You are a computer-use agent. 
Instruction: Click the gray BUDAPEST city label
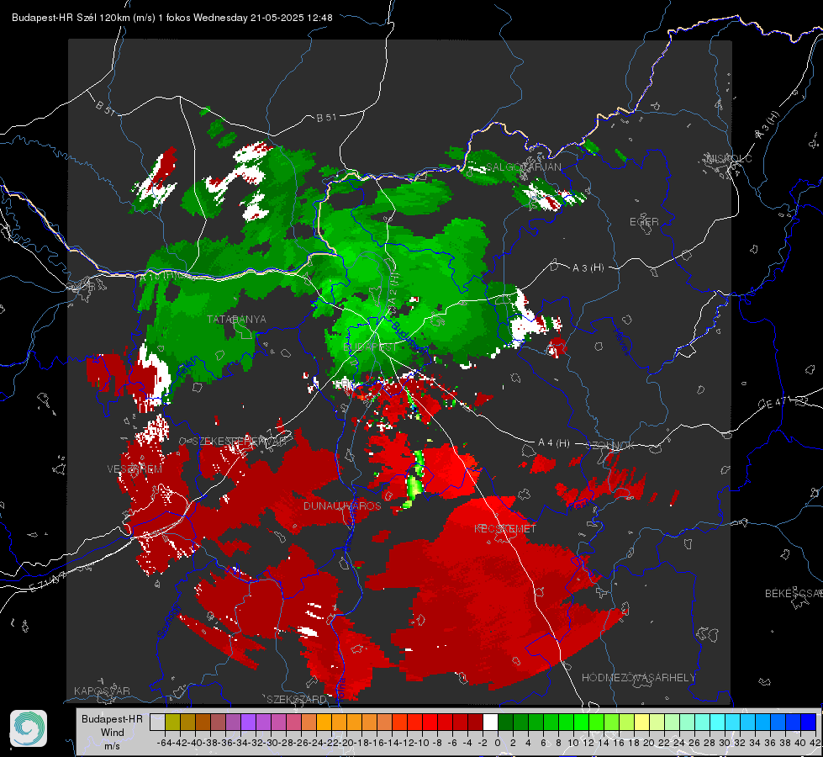click(370, 347)
